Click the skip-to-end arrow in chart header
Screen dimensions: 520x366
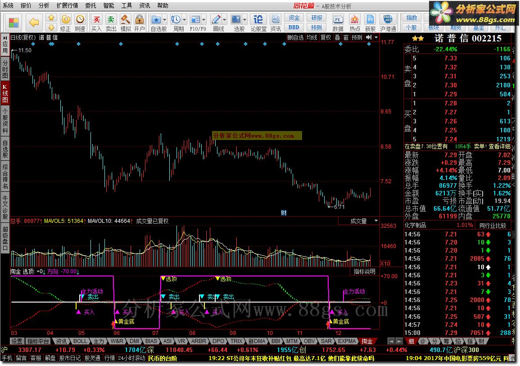click(369, 37)
